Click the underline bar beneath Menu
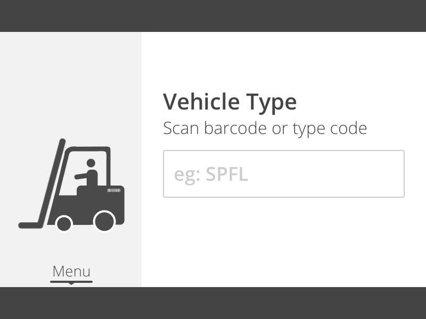 71,281
